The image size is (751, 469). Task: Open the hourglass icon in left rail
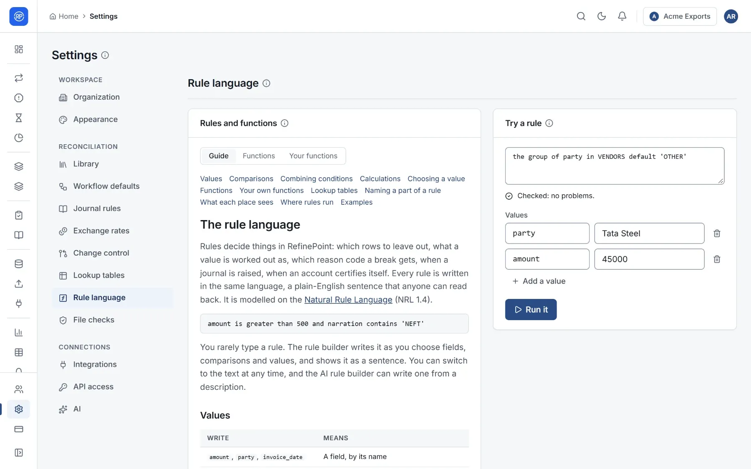(19, 118)
